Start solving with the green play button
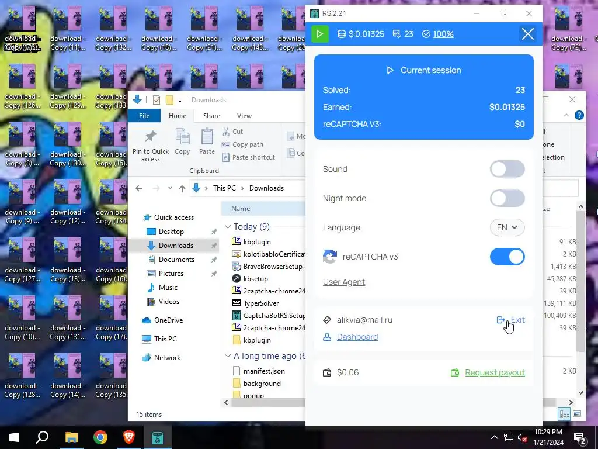This screenshot has width=598, height=449. click(320, 34)
